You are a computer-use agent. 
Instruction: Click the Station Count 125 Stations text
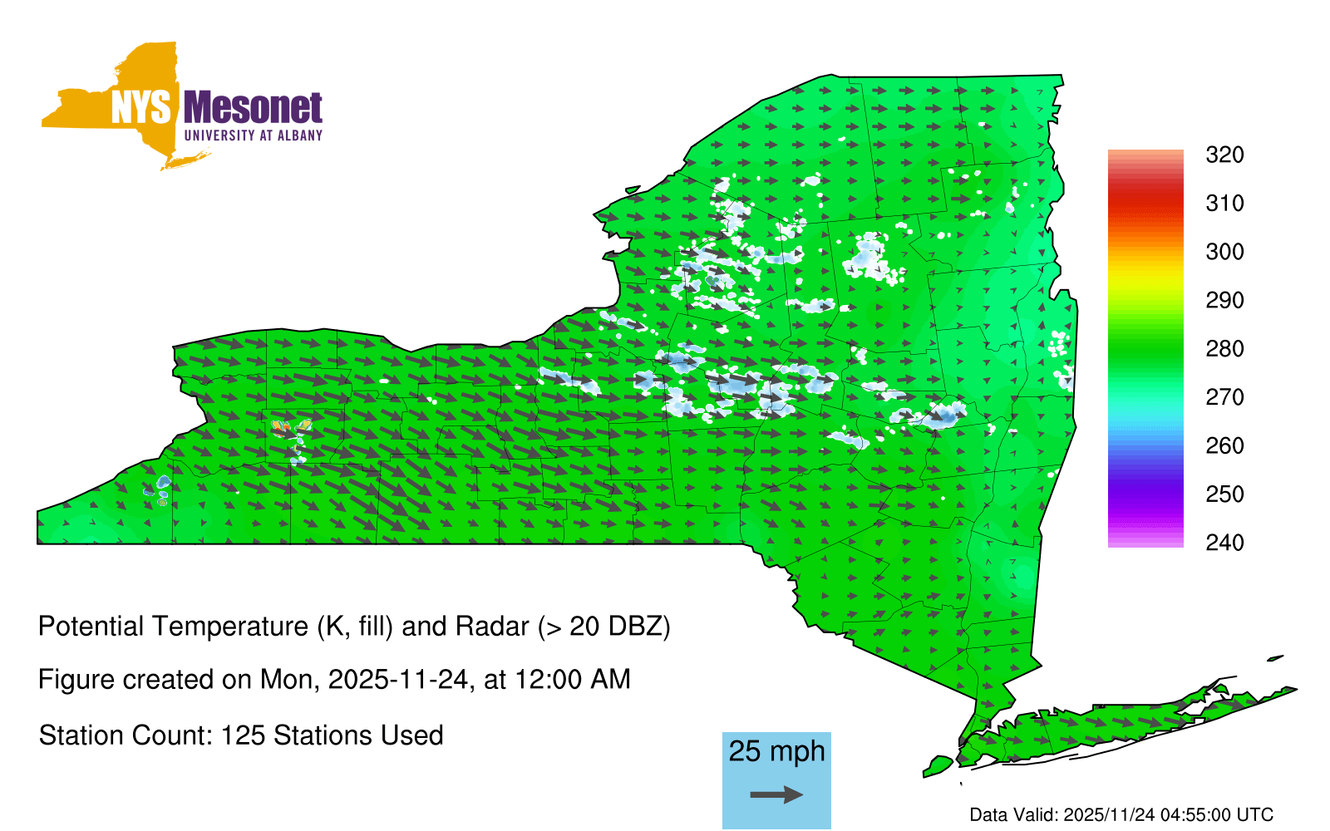coord(241,735)
